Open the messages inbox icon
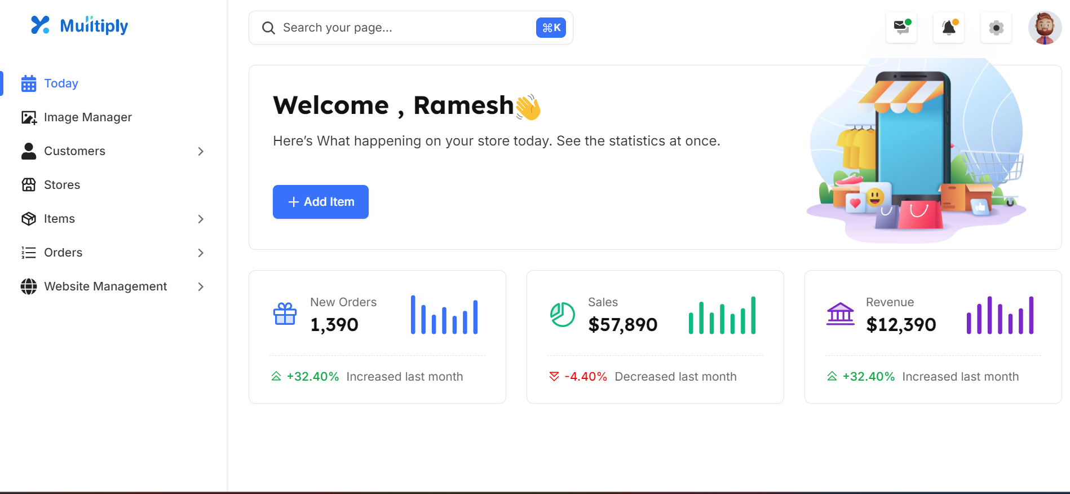Viewport: 1070px width, 494px height. pos(901,28)
